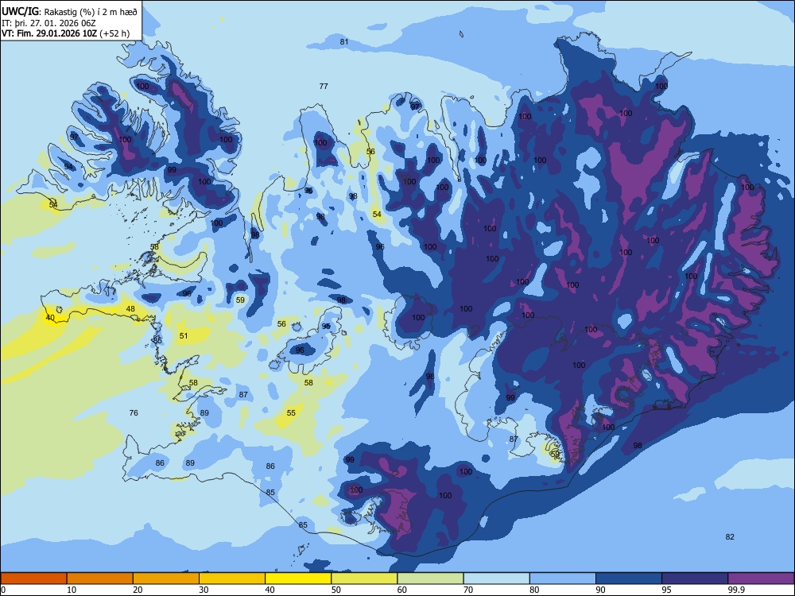Click the purple legend swatch above 99.9
Screen dimensions: 795x596
coord(761,579)
